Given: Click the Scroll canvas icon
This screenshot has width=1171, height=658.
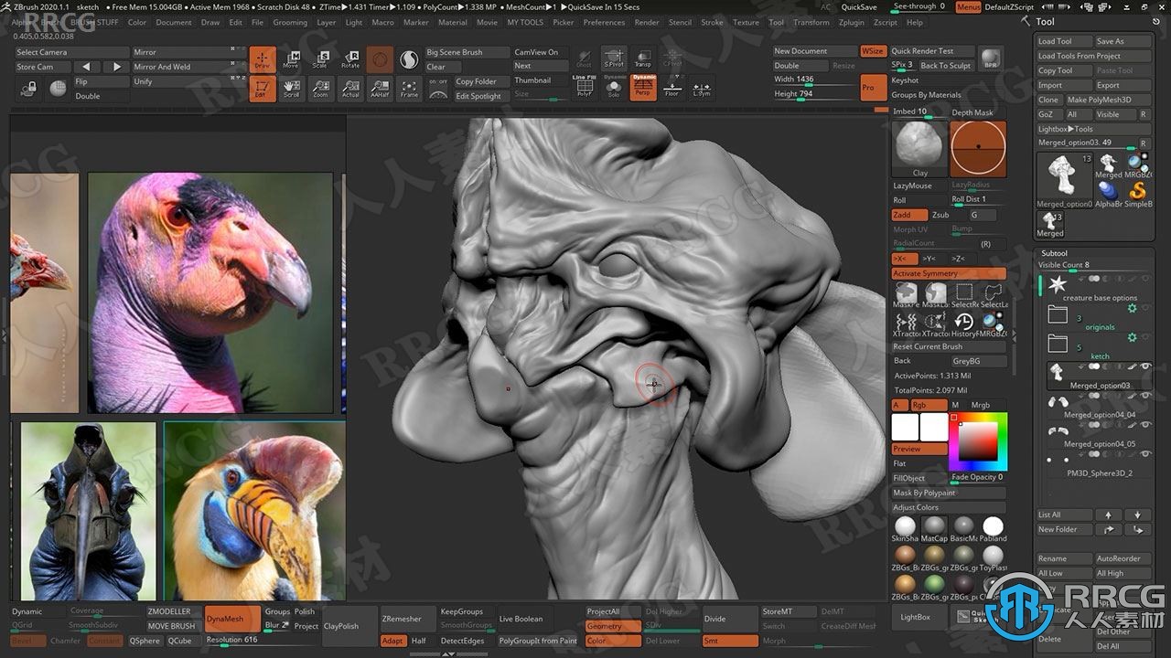Looking at the screenshot, I should point(291,89).
